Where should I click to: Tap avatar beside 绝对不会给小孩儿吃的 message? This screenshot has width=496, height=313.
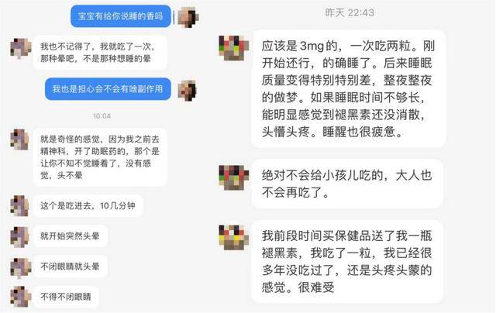(233, 177)
